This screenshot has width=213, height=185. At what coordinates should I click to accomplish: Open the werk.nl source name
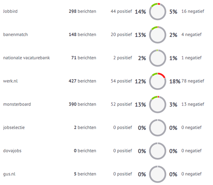coord(10,81)
